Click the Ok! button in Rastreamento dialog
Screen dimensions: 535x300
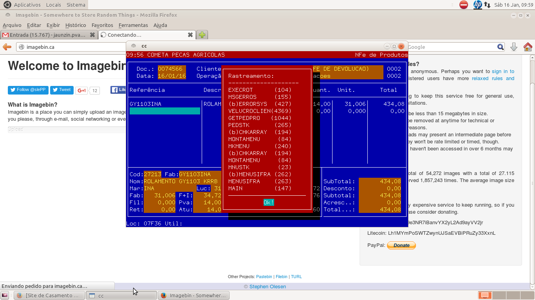(269, 202)
